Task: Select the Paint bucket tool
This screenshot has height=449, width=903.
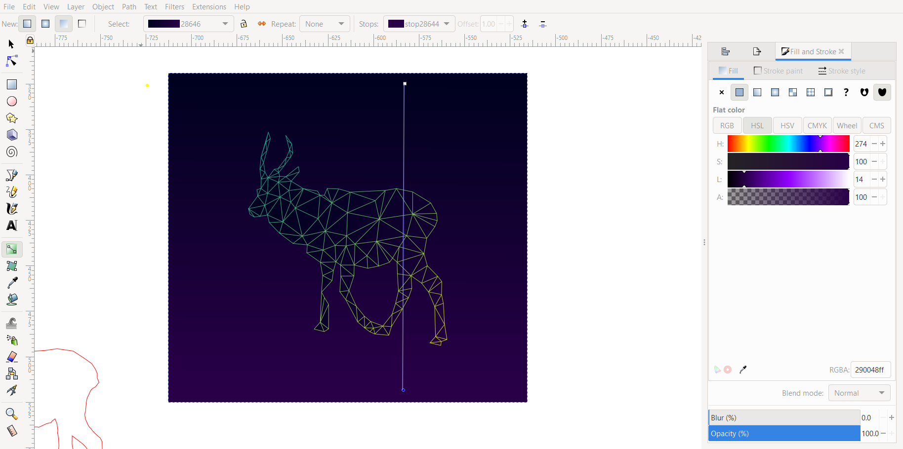Action: click(11, 299)
